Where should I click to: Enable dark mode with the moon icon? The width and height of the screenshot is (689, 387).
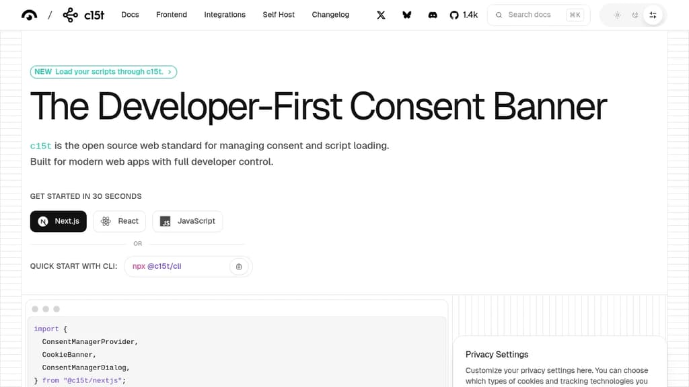(x=634, y=14)
